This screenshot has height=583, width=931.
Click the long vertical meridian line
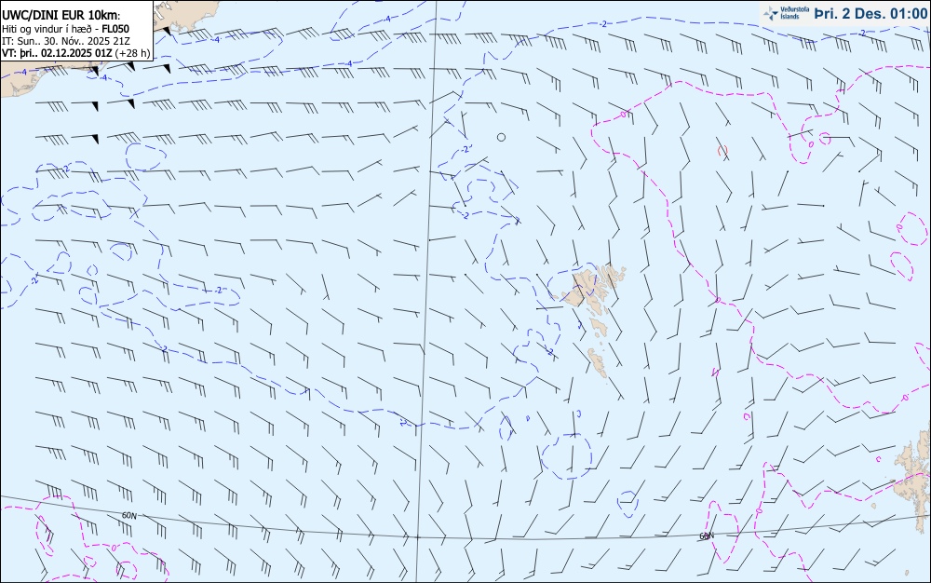(x=426, y=291)
